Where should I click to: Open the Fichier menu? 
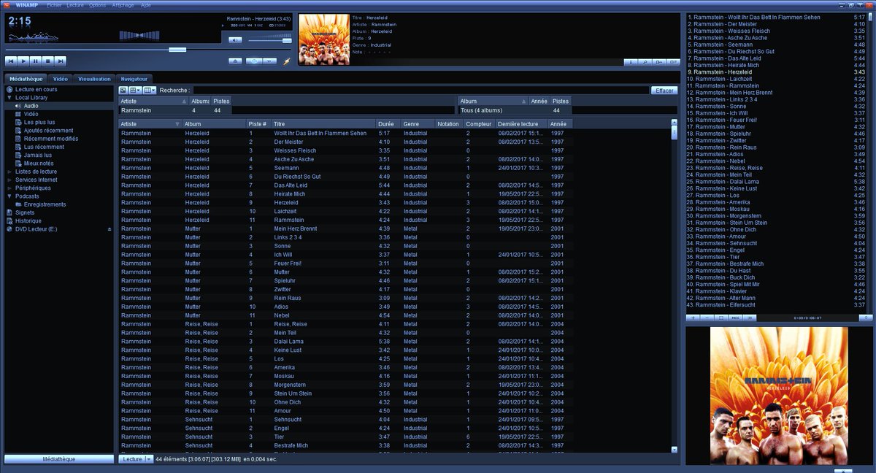coord(54,4)
